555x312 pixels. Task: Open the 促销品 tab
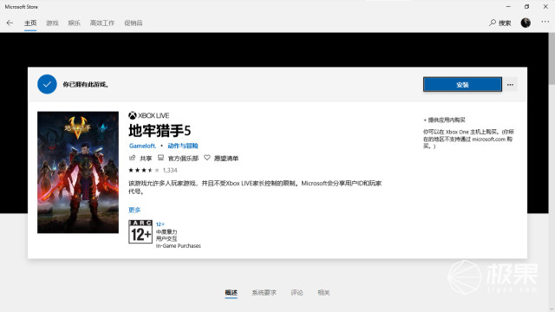133,23
